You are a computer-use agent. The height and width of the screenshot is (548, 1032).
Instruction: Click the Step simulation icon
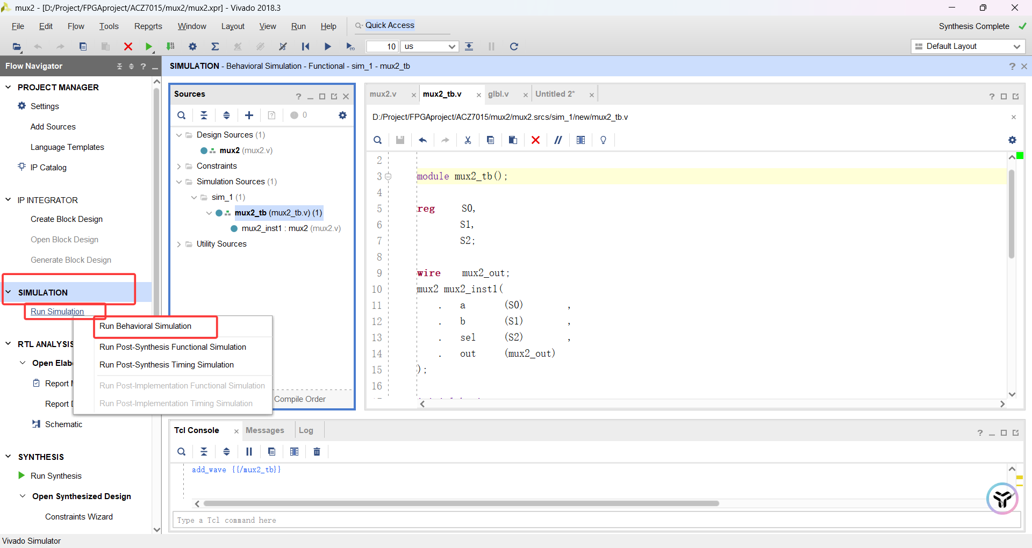pyautogui.click(x=469, y=47)
